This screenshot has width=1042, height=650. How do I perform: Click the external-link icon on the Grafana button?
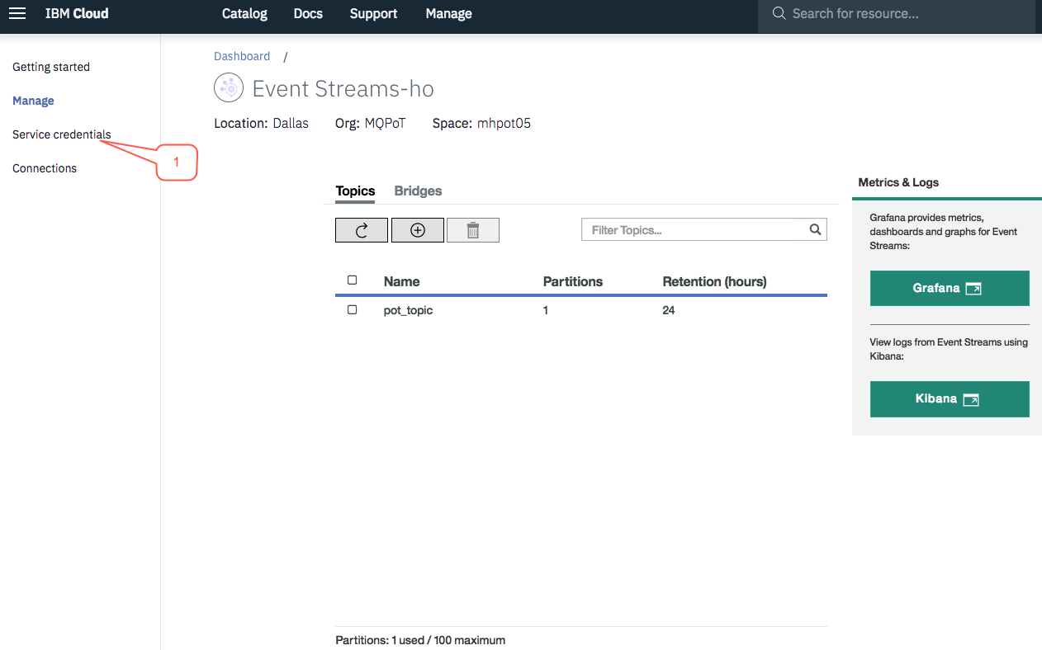tap(973, 289)
